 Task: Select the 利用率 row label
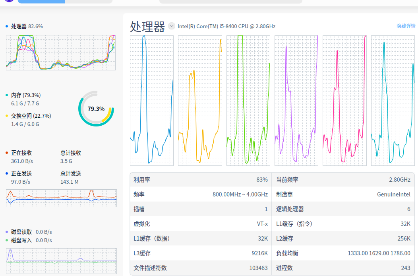coord(142,180)
